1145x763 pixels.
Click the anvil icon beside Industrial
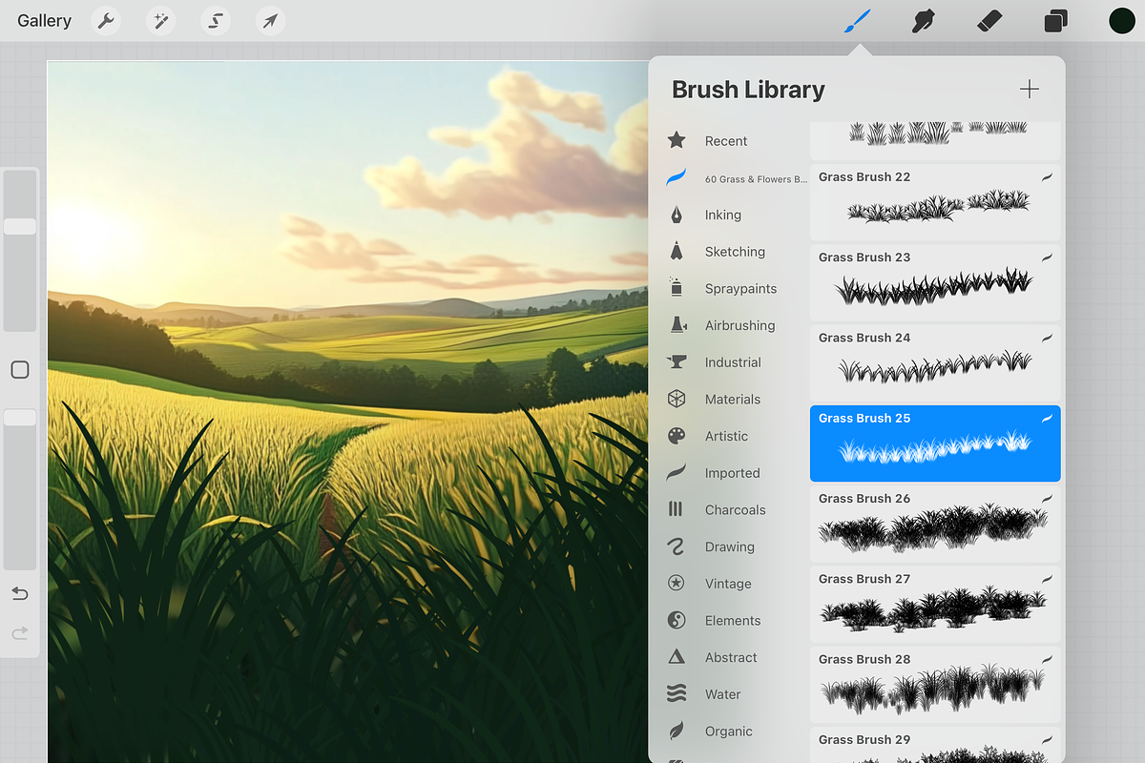(x=677, y=362)
